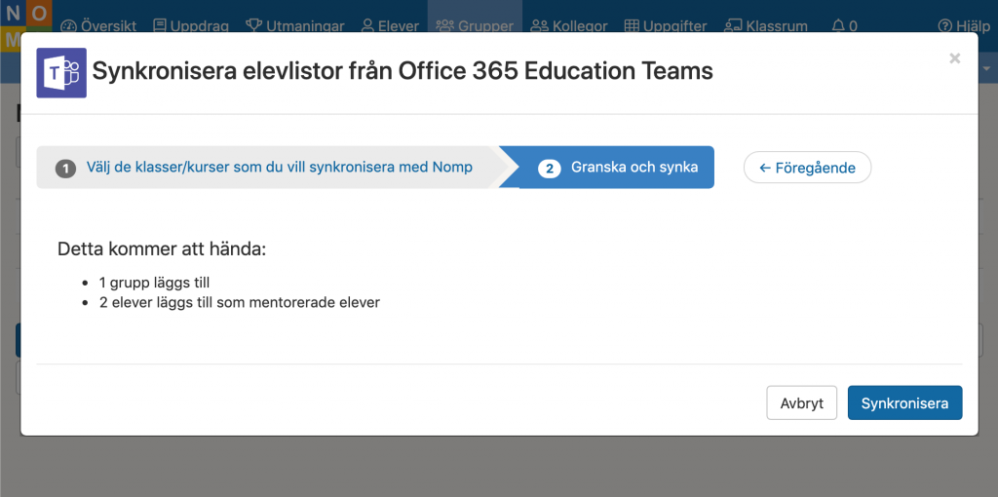Click heading 'Detta kommer att hända:'
The height and width of the screenshot is (497, 998).
point(162,248)
